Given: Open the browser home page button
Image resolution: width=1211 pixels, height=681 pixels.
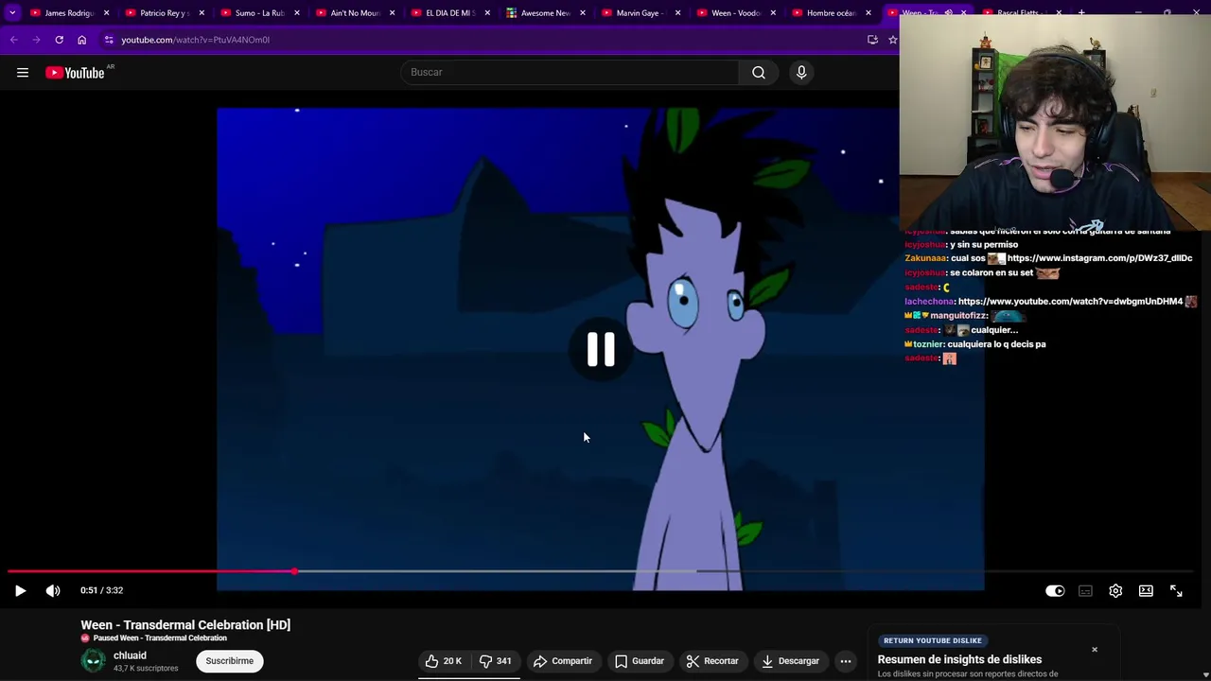Looking at the screenshot, I should point(81,40).
